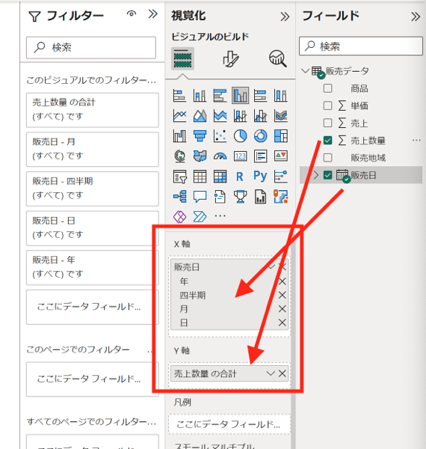Click the Fields pane search box
This screenshot has height=449, width=426.
pos(361,46)
